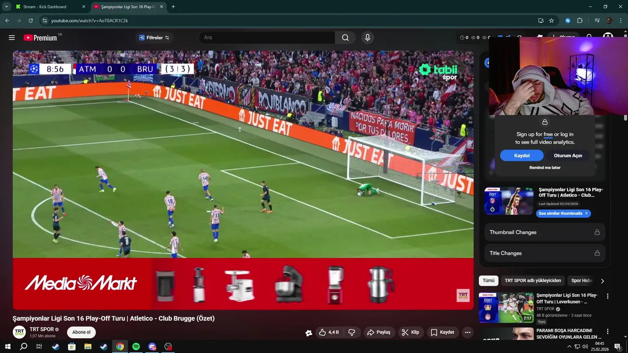Close the Şampiyonlar Ligi YouTube tab
628x353 pixels.
161,7
